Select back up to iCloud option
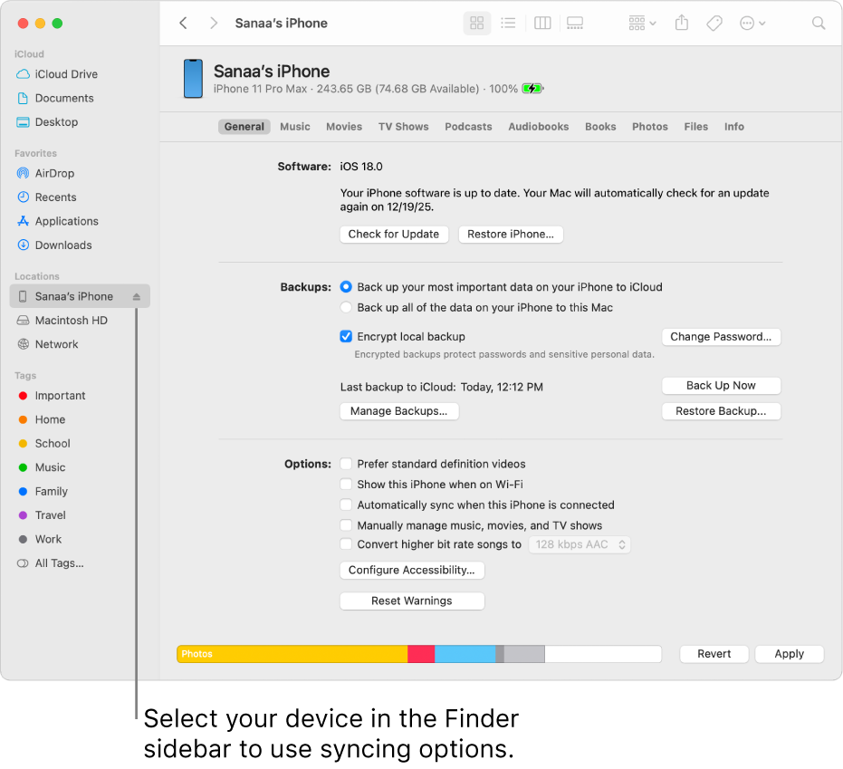Screen dimensions: 843x769 346,287
